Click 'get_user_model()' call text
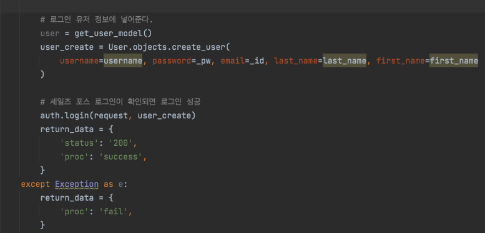 tap(113, 33)
